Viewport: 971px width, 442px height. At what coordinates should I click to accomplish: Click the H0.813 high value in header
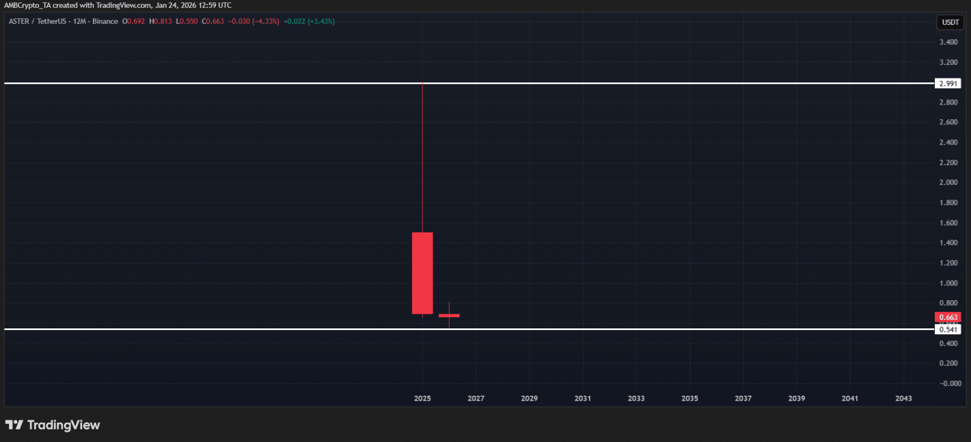pos(161,21)
